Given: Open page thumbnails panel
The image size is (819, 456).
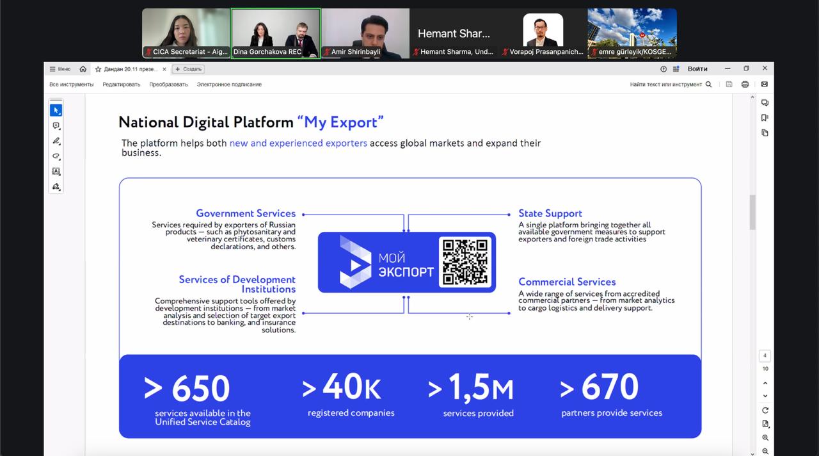Looking at the screenshot, I should pos(765,133).
